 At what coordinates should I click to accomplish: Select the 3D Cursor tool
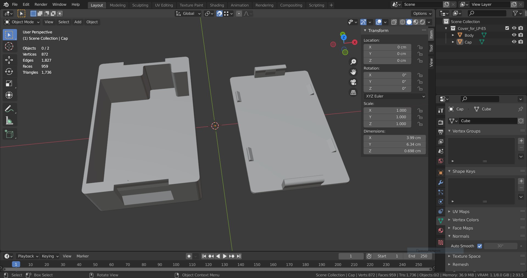[9, 47]
